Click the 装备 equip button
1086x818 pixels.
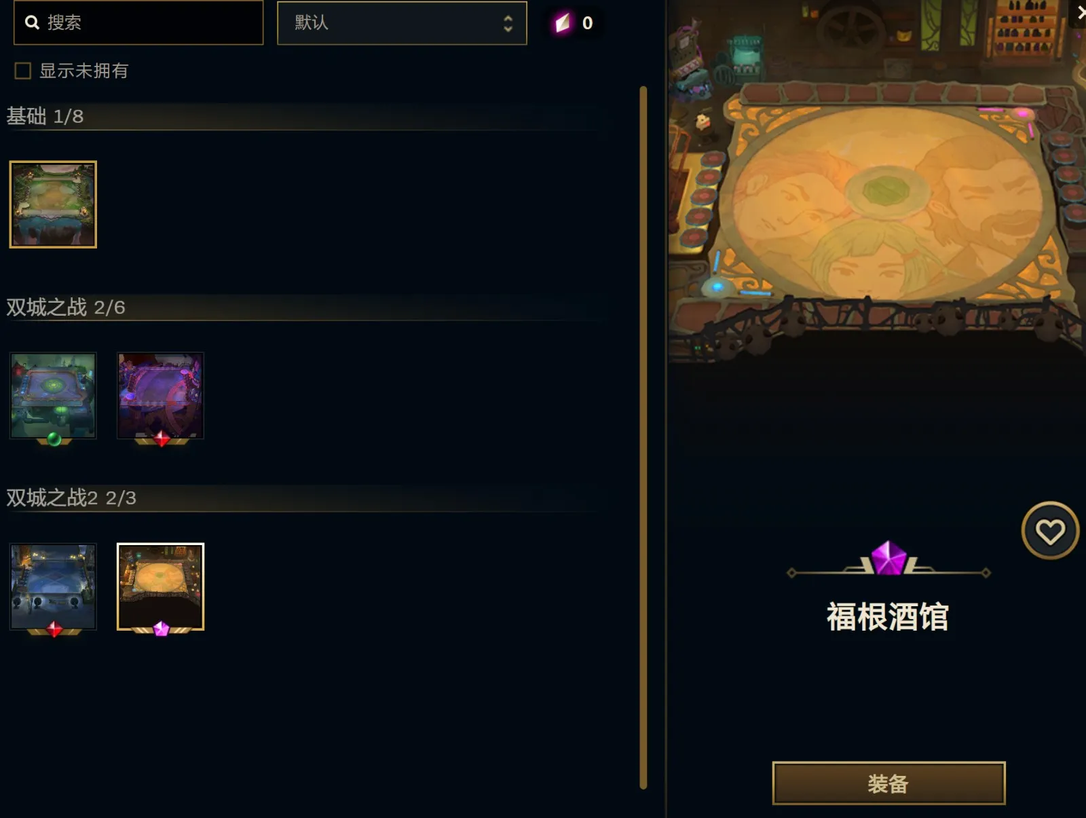888,783
